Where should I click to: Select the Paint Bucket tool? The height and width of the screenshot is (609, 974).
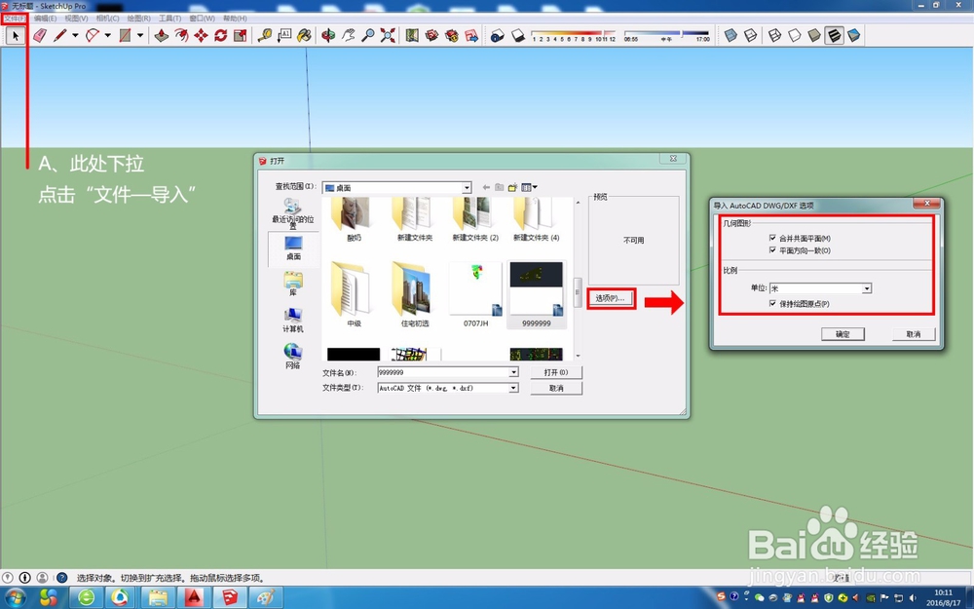304,35
